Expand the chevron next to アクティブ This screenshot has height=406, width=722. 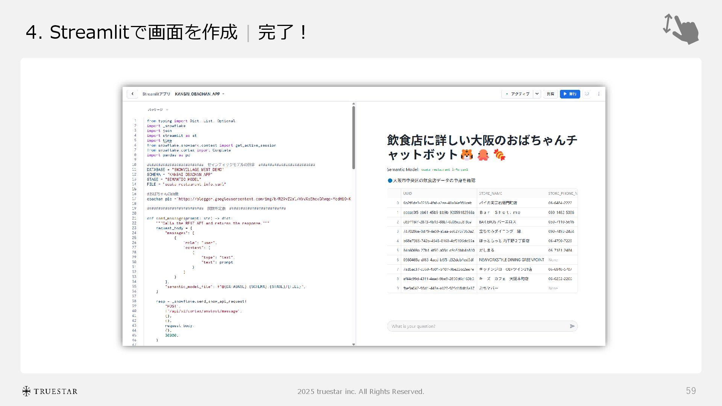coord(537,94)
